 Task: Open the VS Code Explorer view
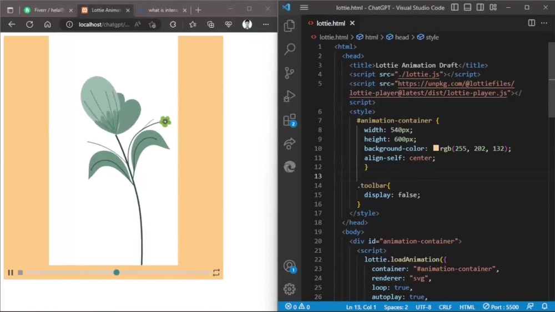[x=289, y=25]
